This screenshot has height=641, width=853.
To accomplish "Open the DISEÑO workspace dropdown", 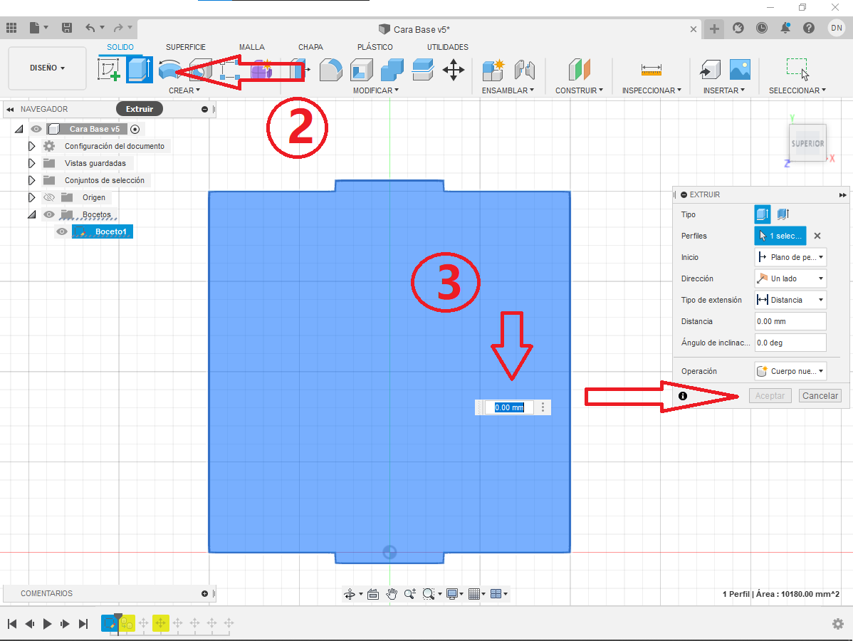I will pyautogui.click(x=47, y=68).
